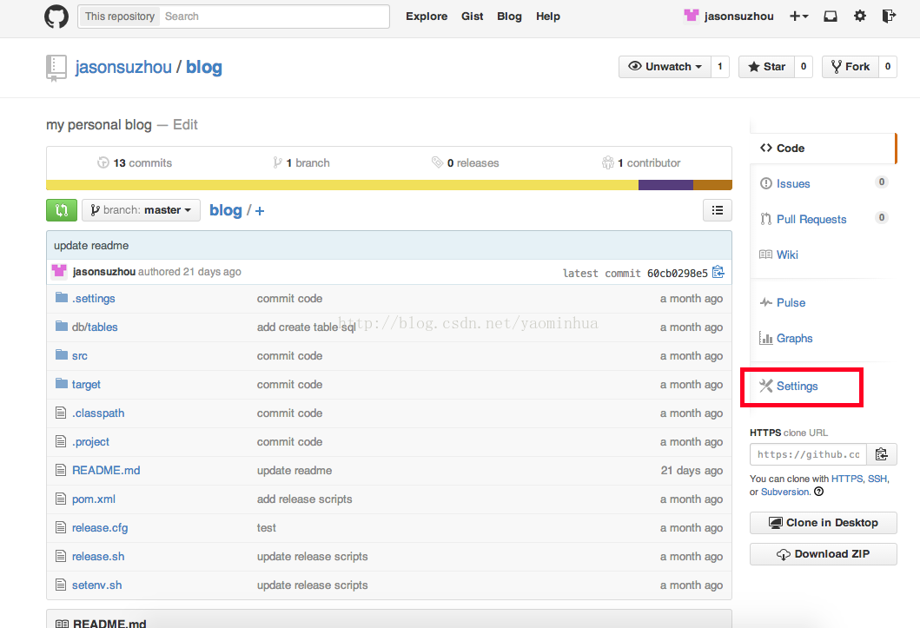Click the sign out icon

889,17
